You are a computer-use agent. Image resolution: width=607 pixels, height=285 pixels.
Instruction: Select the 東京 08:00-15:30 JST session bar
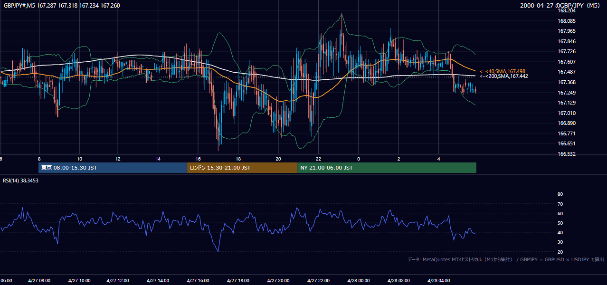click(x=113, y=168)
